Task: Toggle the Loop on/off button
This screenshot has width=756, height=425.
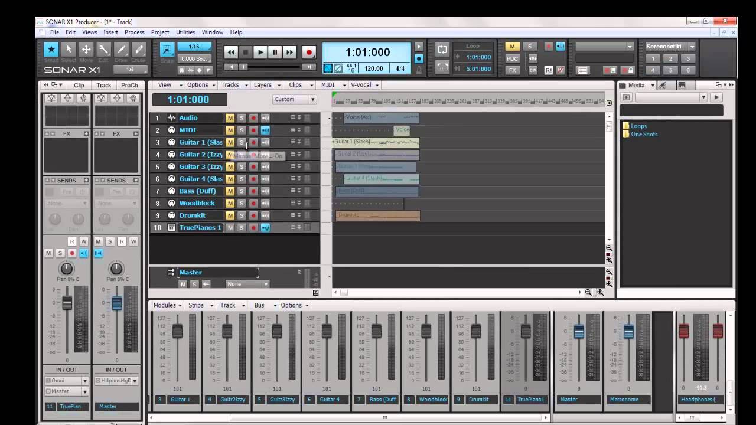Action: (442, 50)
